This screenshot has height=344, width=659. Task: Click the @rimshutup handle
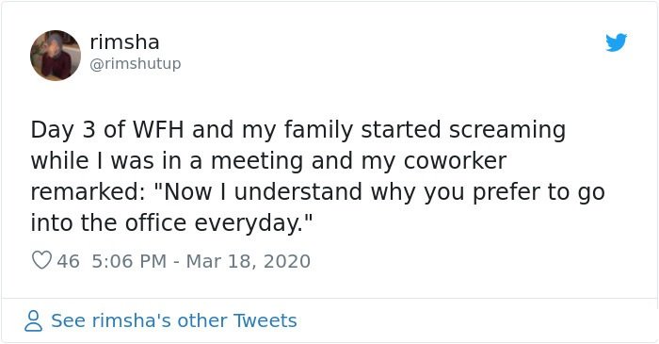[136, 64]
